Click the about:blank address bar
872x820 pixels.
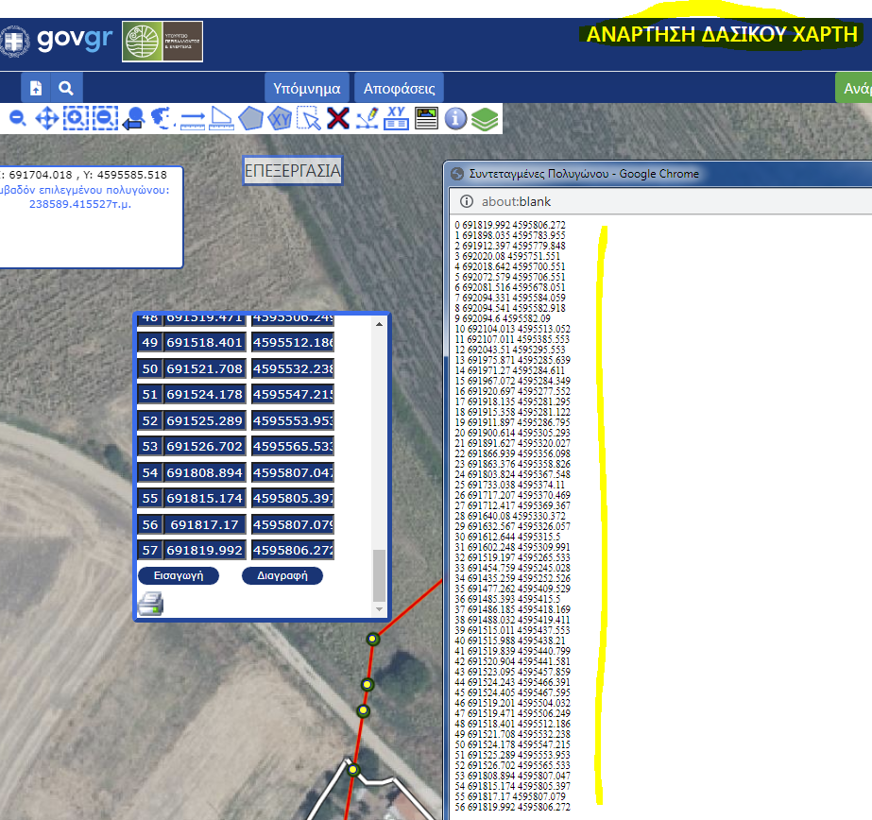[661, 201]
